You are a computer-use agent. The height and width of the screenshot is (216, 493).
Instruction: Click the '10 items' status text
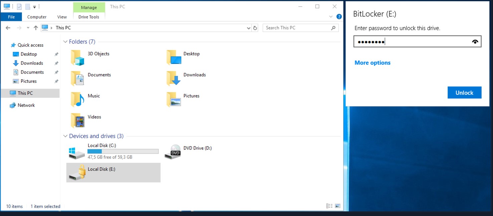14,206
